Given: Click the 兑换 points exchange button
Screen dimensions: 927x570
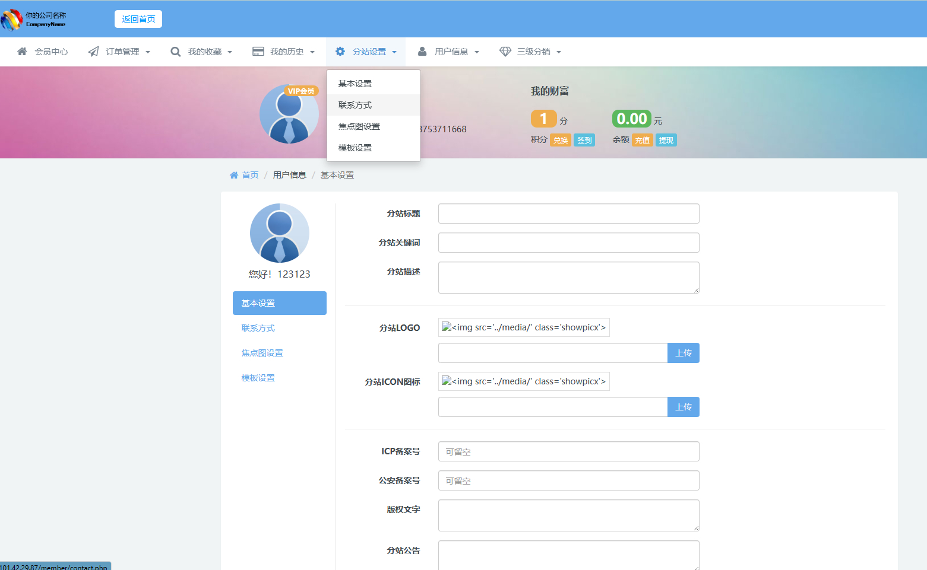Looking at the screenshot, I should [560, 140].
